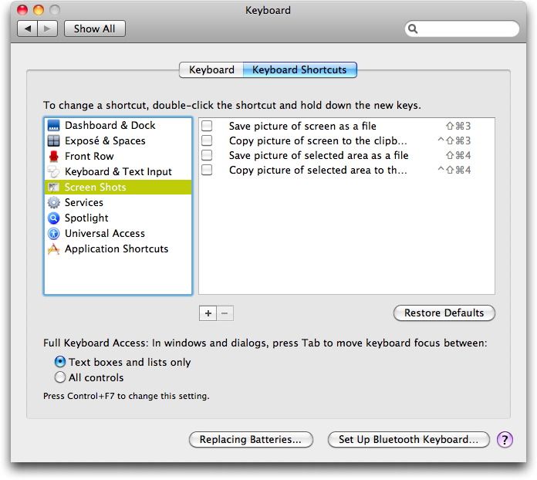Go back with the left arrow button

point(28,29)
